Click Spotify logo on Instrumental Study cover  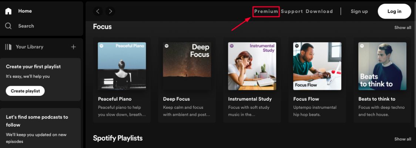pos(232,46)
